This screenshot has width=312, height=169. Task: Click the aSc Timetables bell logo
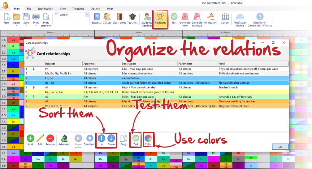click(6, 5)
